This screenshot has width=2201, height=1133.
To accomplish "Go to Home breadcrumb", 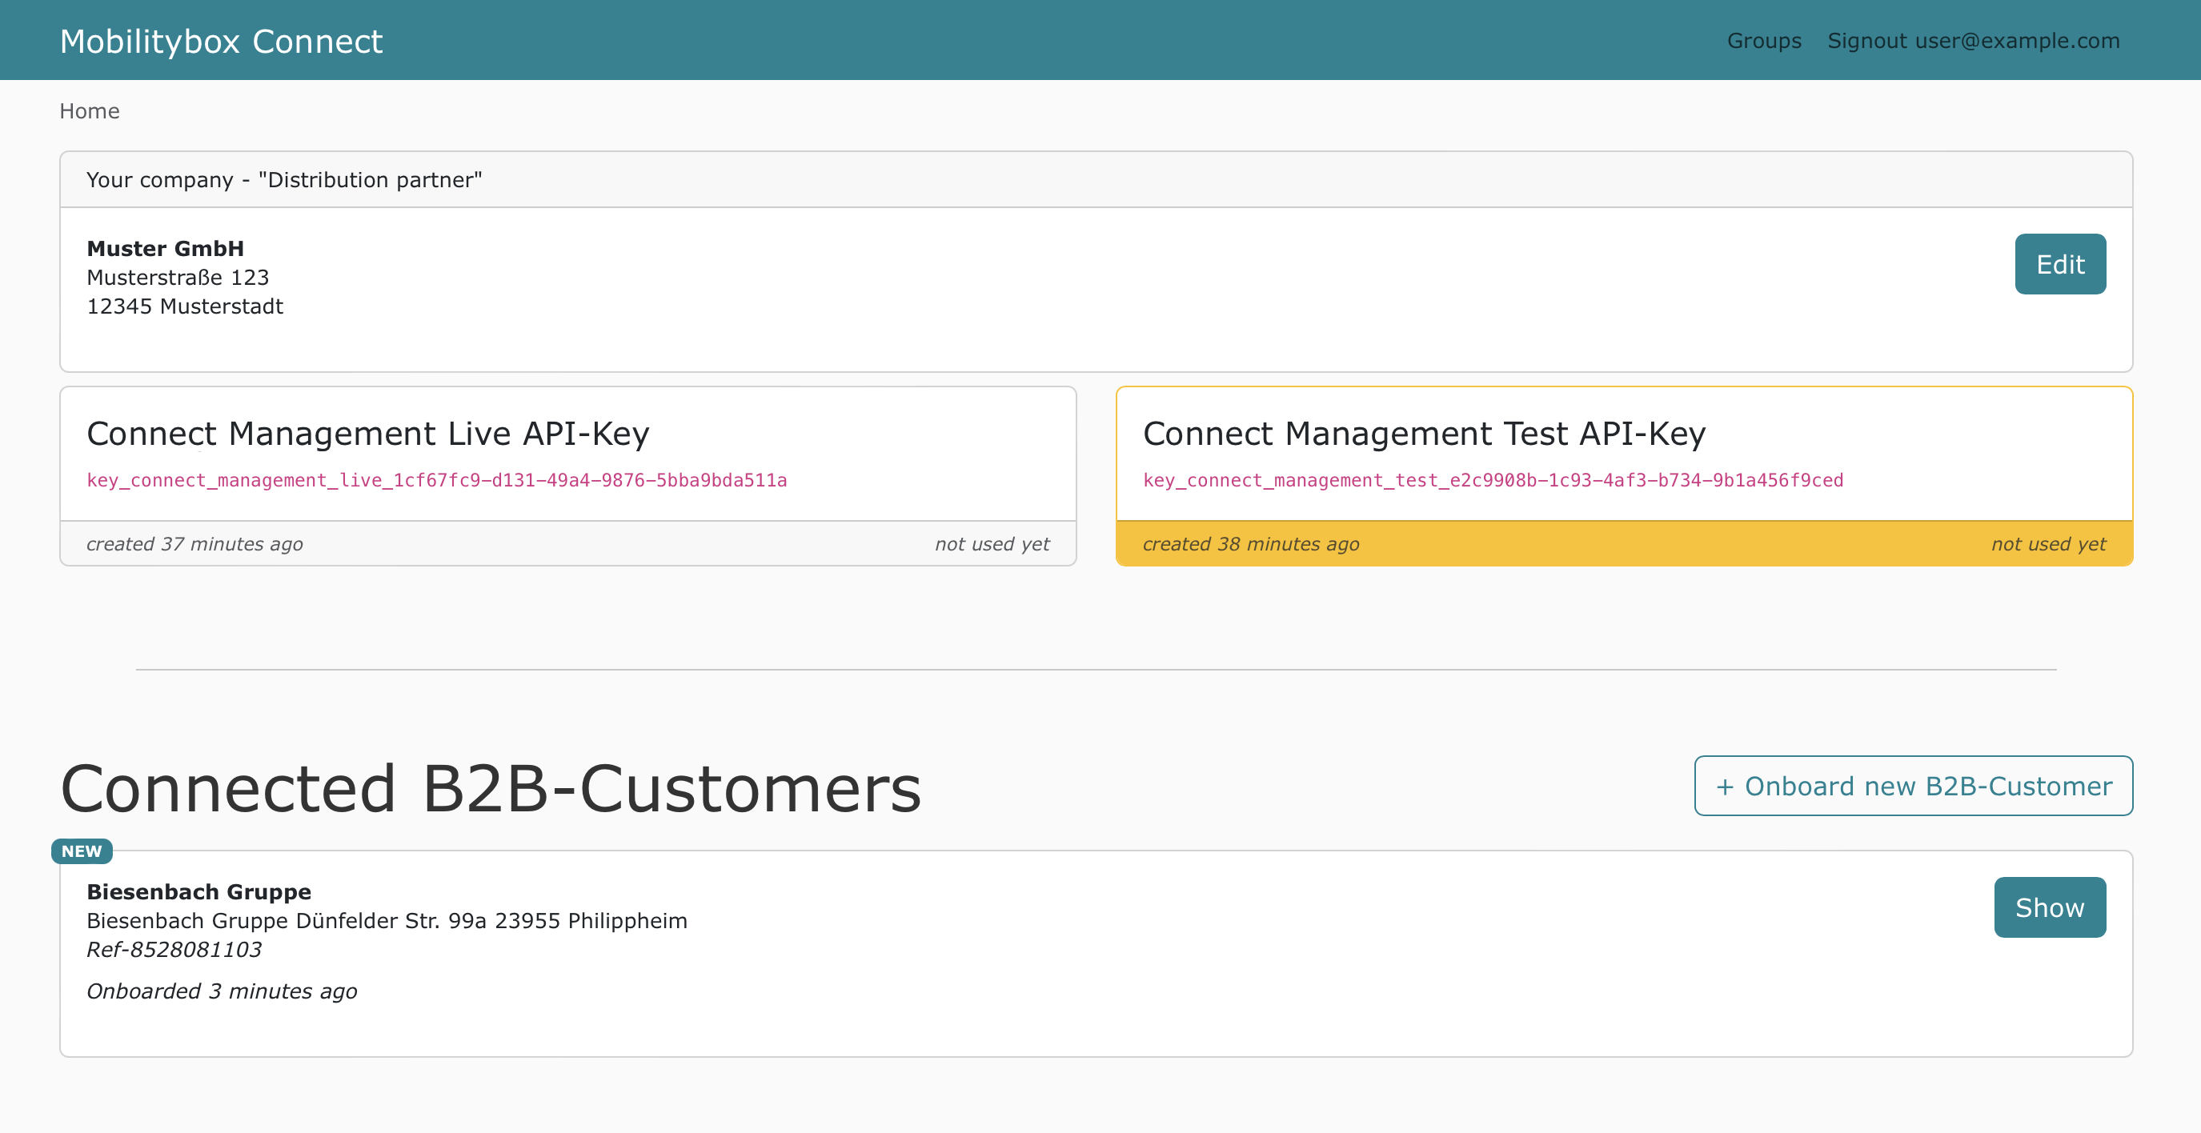I will pyautogui.click(x=90, y=111).
